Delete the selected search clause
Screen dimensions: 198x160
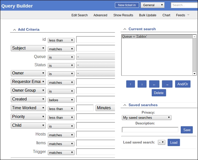click(159, 93)
